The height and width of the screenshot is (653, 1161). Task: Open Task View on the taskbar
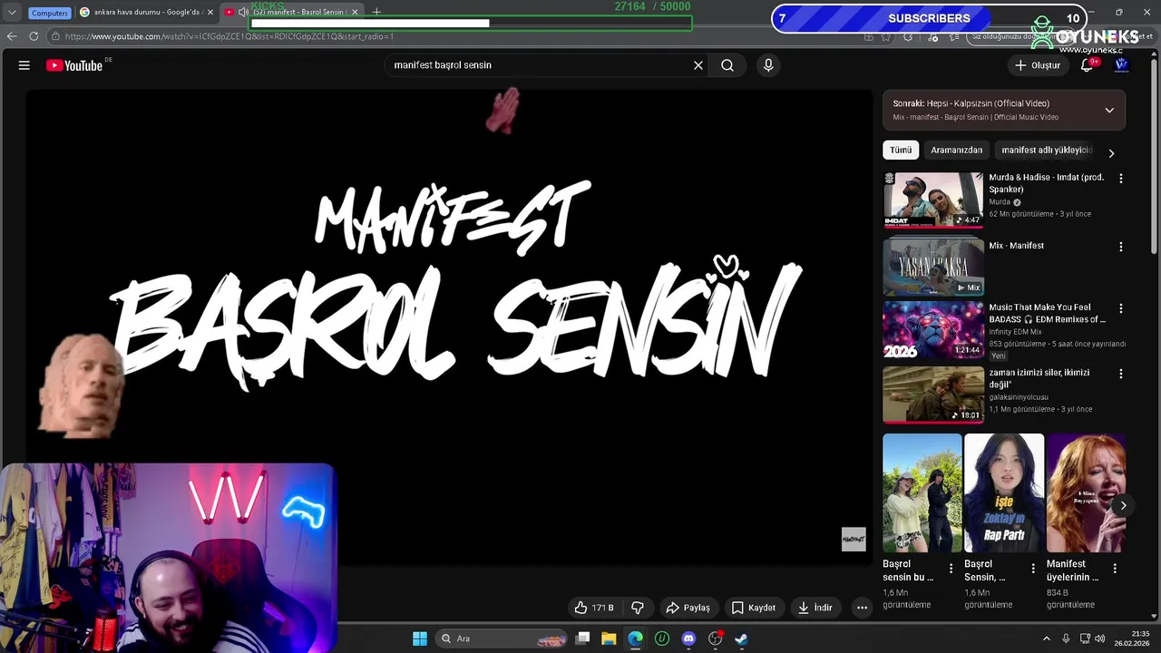[583, 638]
